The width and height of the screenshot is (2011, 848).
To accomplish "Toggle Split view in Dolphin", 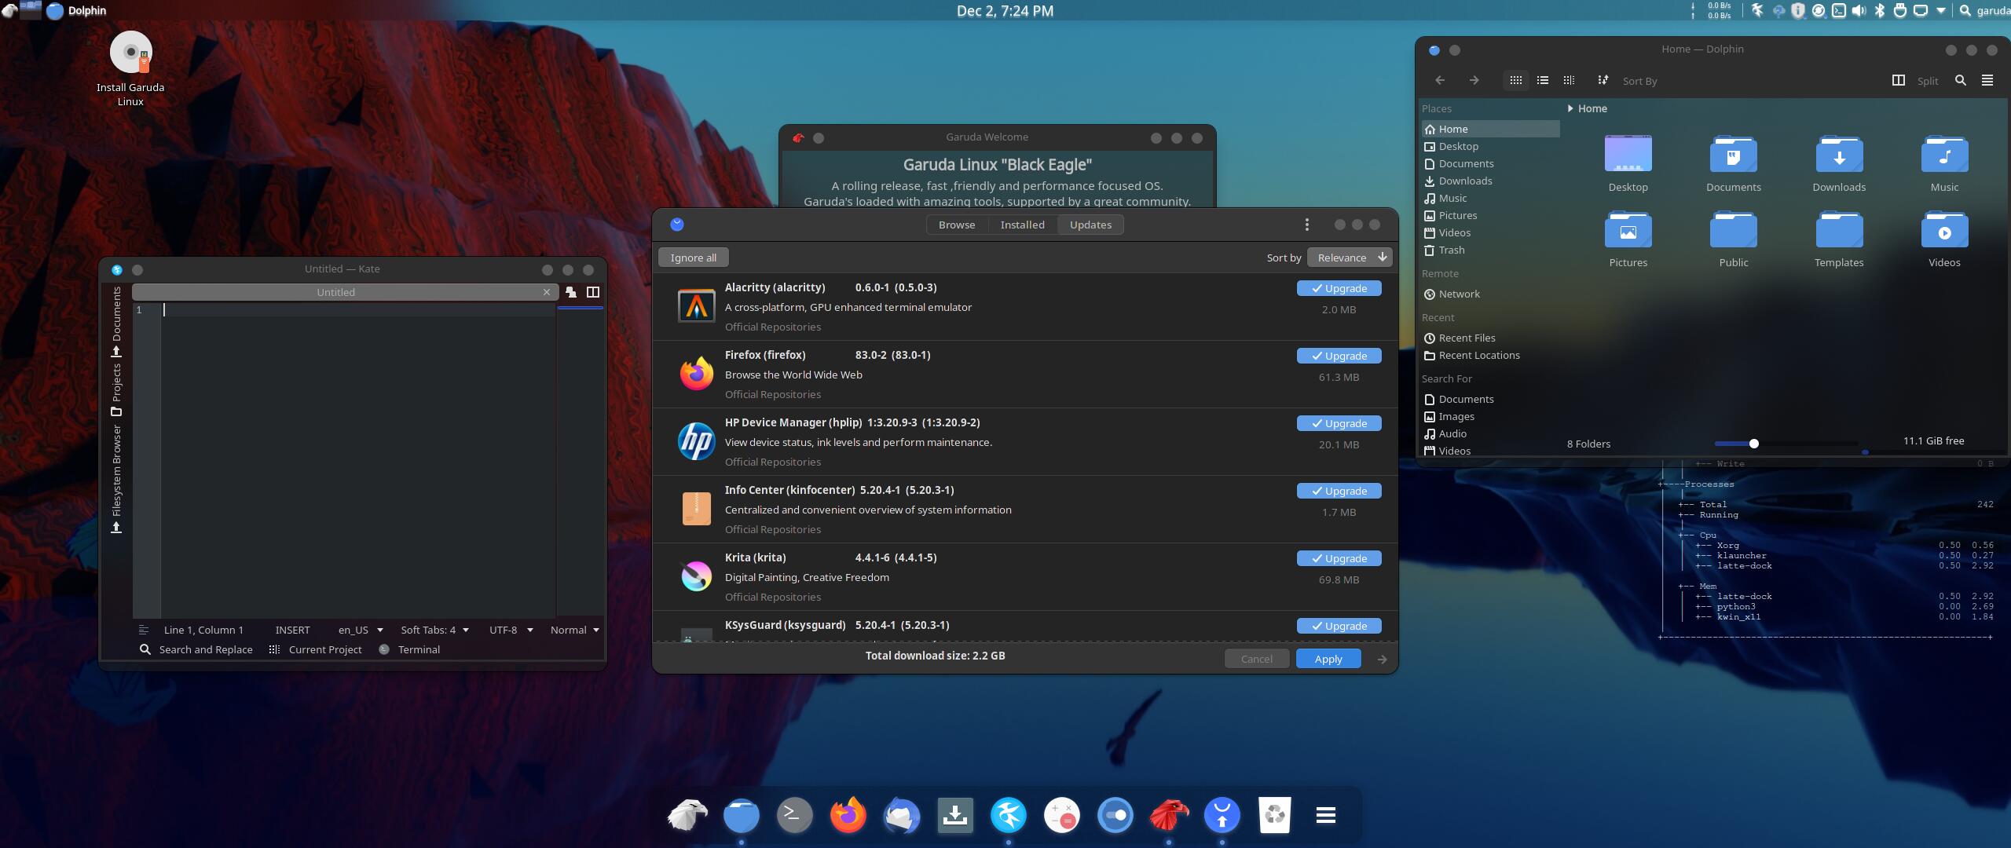I will [1899, 80].
